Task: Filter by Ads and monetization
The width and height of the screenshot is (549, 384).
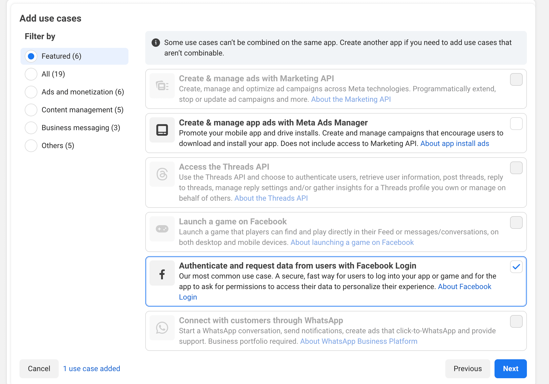Action: 31,92
